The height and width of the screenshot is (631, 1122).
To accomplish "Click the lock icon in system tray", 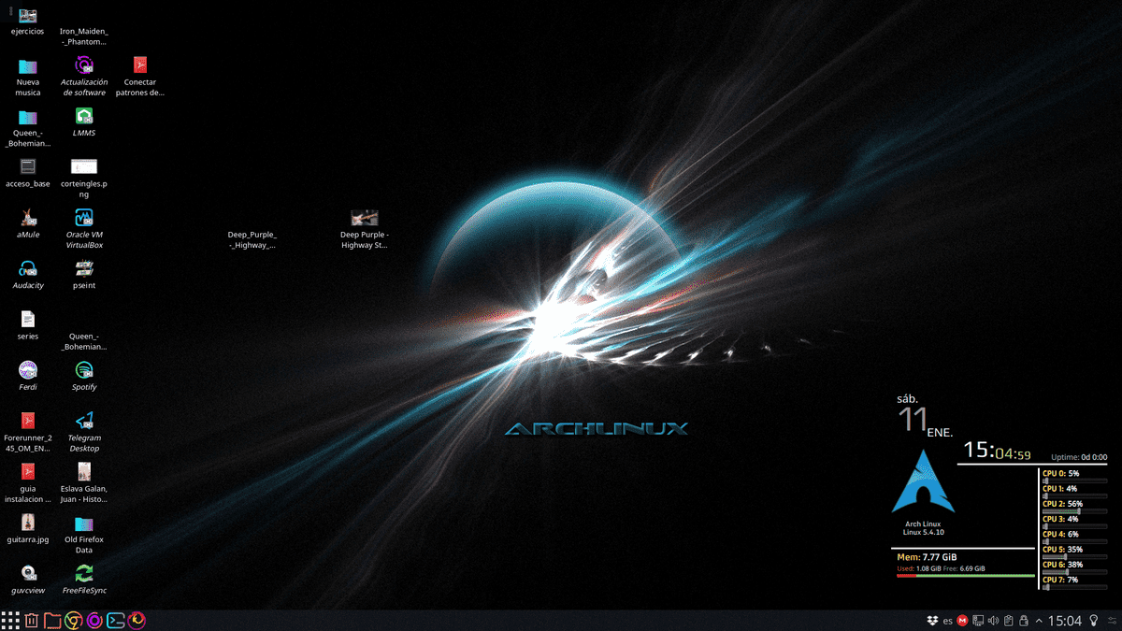I will (x=1024, y=621).
